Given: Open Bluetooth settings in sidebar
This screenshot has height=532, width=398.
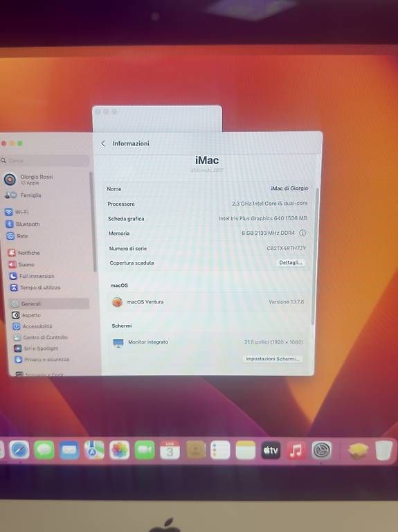Looking at the screenshot, I should 23,224.
